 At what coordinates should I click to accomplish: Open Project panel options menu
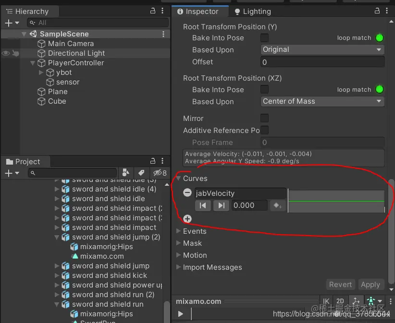pyautogui.click(x=162, y=161)
